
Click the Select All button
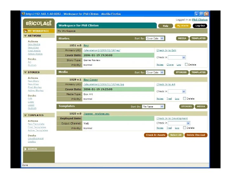click(176, 135)
